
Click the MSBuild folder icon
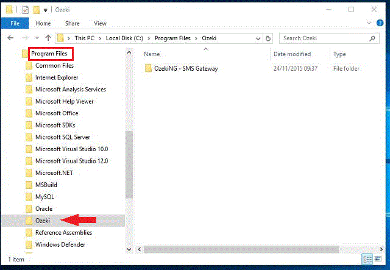click(29, 185)
